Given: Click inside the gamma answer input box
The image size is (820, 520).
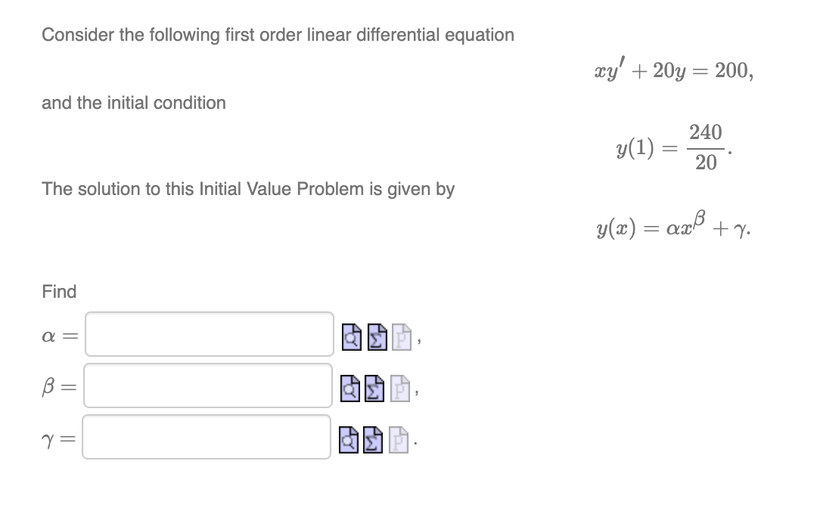Looking at the screenshot, I should pos(206,435).
